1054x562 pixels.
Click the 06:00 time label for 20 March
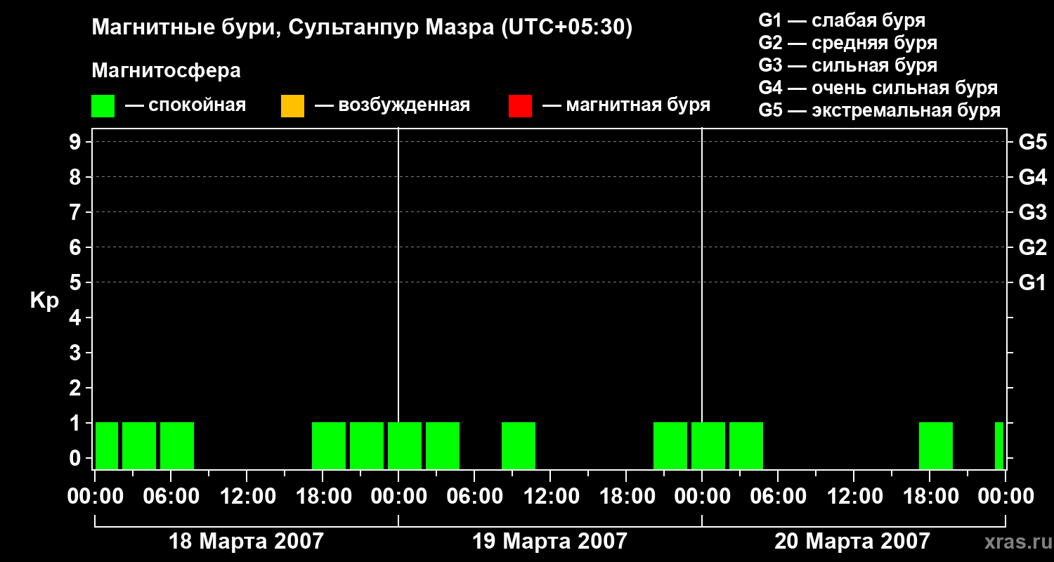click(778, 497)
